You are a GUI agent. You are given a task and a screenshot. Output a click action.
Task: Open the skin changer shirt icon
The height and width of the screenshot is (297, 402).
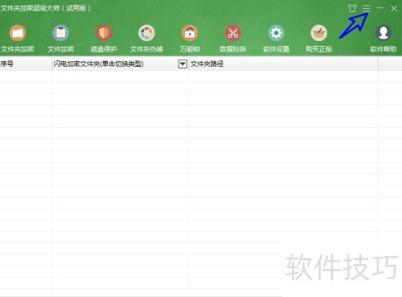point(352,8)
